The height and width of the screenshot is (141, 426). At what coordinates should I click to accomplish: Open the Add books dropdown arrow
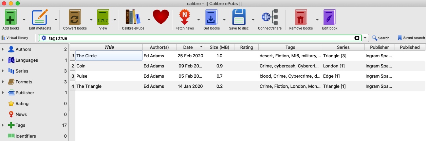24,20
